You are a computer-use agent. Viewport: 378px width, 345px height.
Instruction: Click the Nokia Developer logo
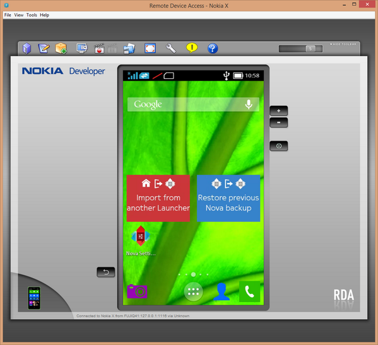pos(63,71)
